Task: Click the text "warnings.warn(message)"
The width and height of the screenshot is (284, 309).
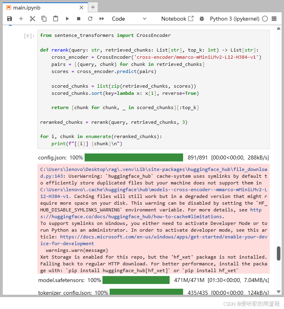Action: (x=77, y=250)
